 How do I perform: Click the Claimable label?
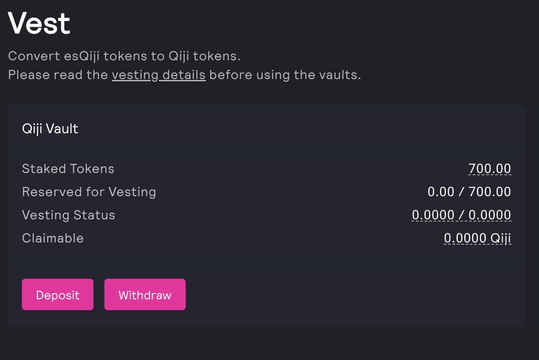53,238
